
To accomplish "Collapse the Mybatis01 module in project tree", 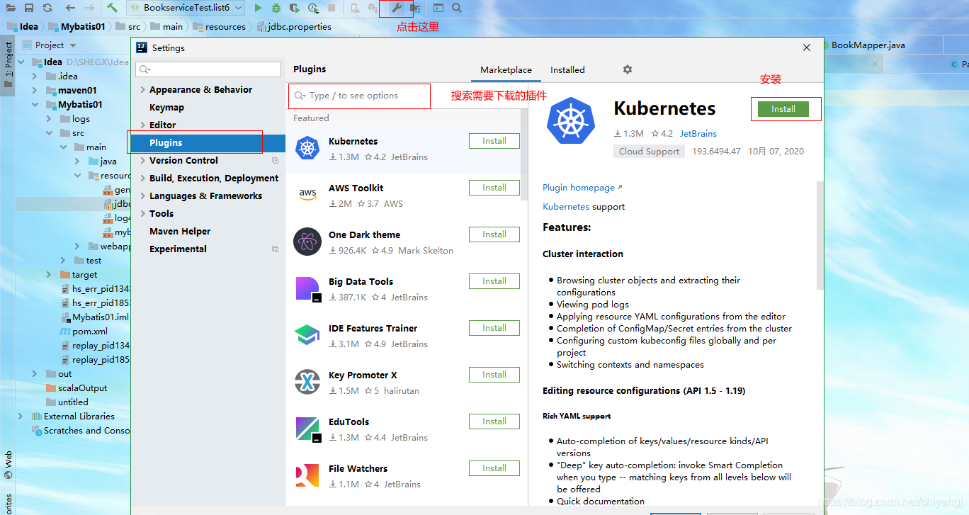I will [x=35, y=104].
